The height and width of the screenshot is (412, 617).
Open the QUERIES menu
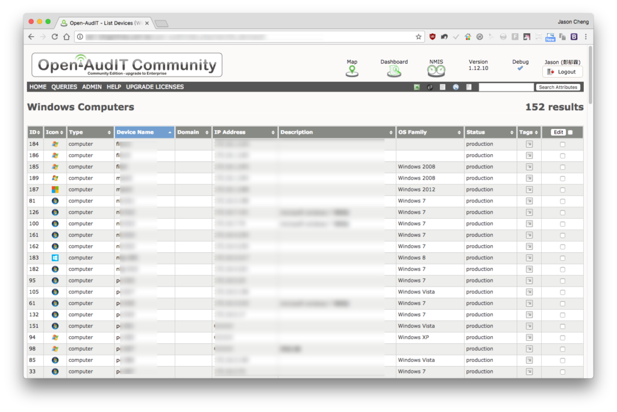coord(64,87)
